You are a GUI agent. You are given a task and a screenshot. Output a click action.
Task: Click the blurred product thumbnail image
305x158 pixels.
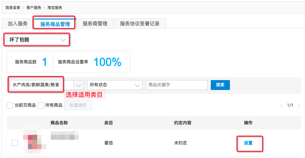pos(34,140)
